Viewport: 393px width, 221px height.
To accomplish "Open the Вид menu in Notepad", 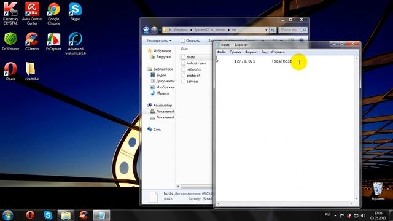I will [x=265, y=52].
